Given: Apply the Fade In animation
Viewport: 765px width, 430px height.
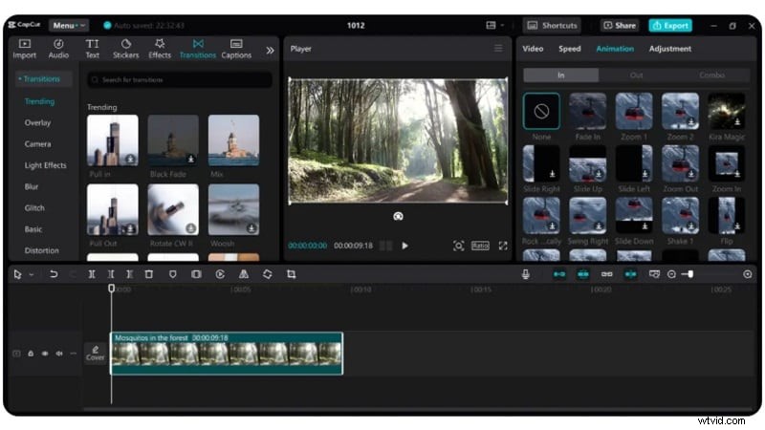Looking at the screenshot, I should (x=588, y=112).
